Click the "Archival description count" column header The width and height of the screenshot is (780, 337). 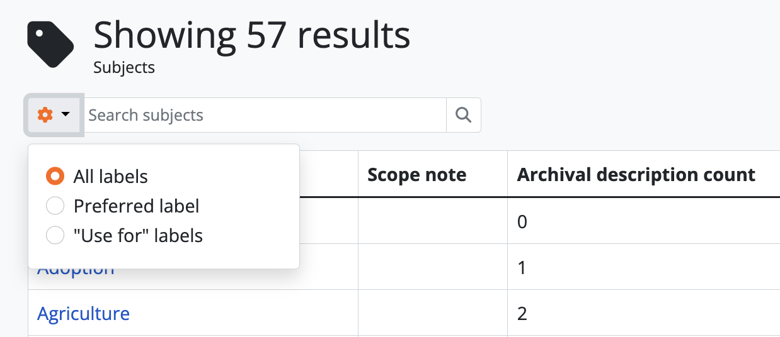pos(636,175)
